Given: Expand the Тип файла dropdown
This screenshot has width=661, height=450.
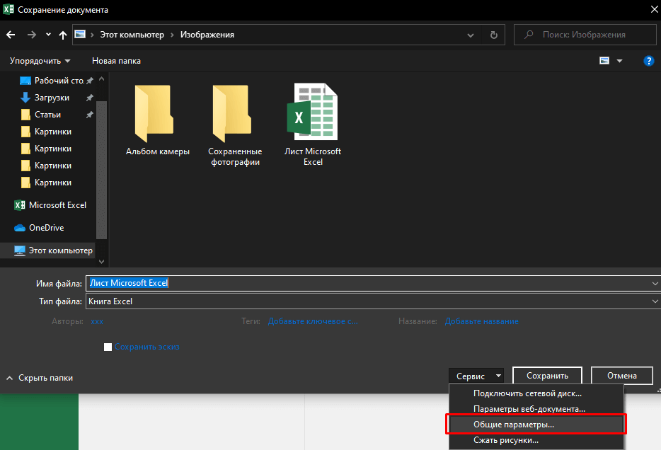Looking at the screenshot, I should 654,301.
